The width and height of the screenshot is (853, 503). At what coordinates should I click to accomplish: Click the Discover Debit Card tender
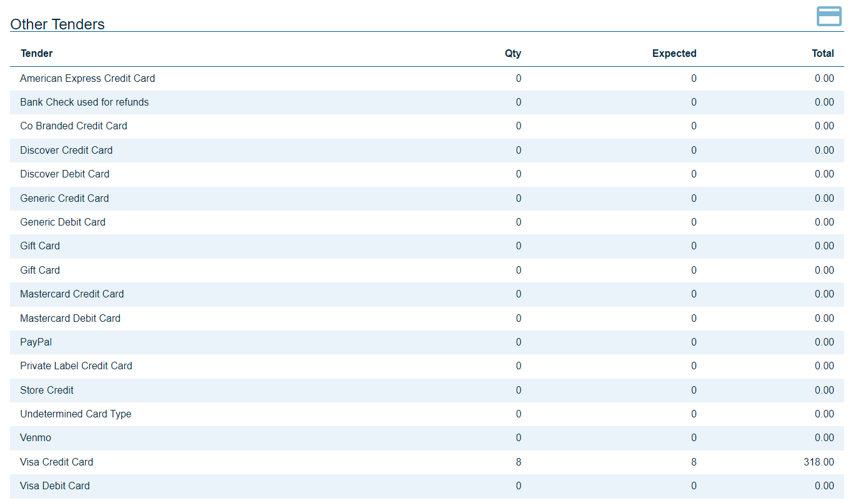65,174
